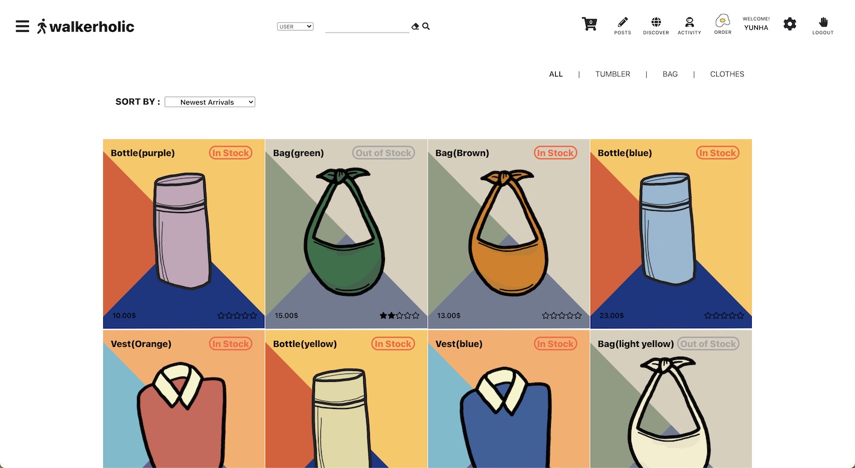Screen dimensions: 855x468
Task: Click the Vest(blue) title
Action: click(459, 344)
